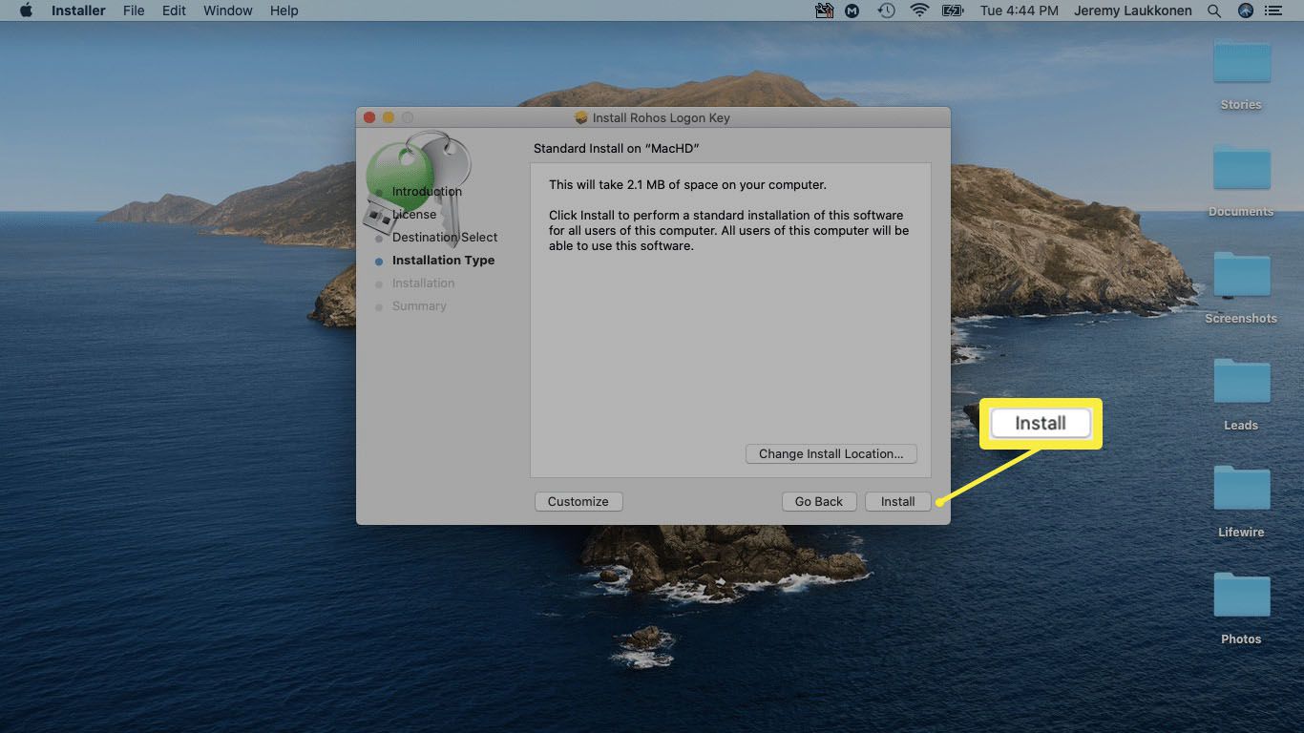Viewport: 1304px width, 733px height.
Task: Open the Window menu
Action: 228,10
